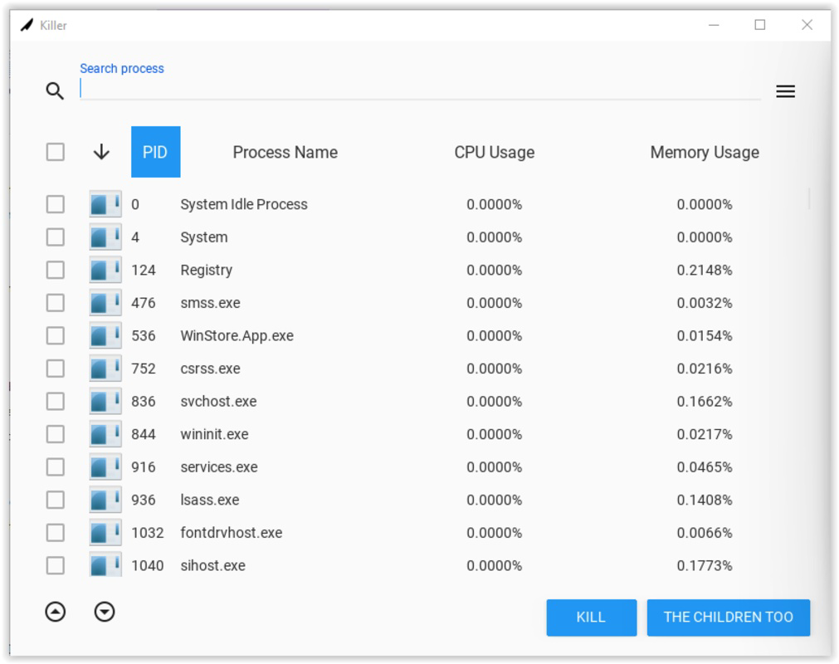Viewport: 839px width, 664px height.
Task: Mark the csrss.exe checkbox
Action: click(55, 369)
